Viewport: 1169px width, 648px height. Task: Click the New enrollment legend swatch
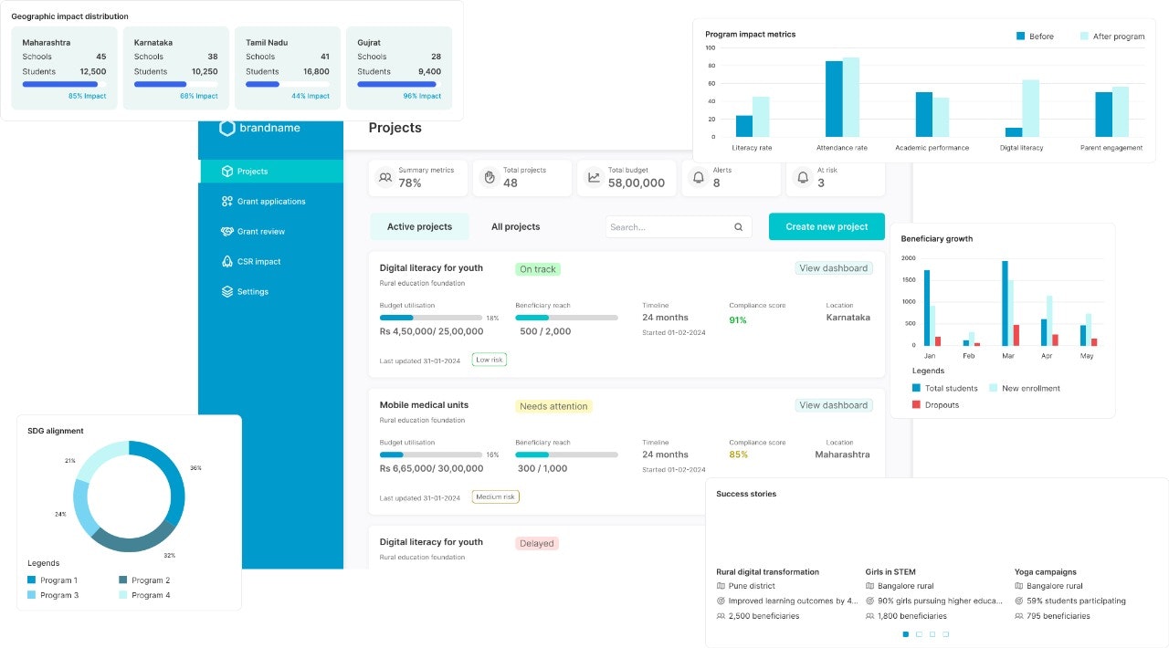pos(994,388)
